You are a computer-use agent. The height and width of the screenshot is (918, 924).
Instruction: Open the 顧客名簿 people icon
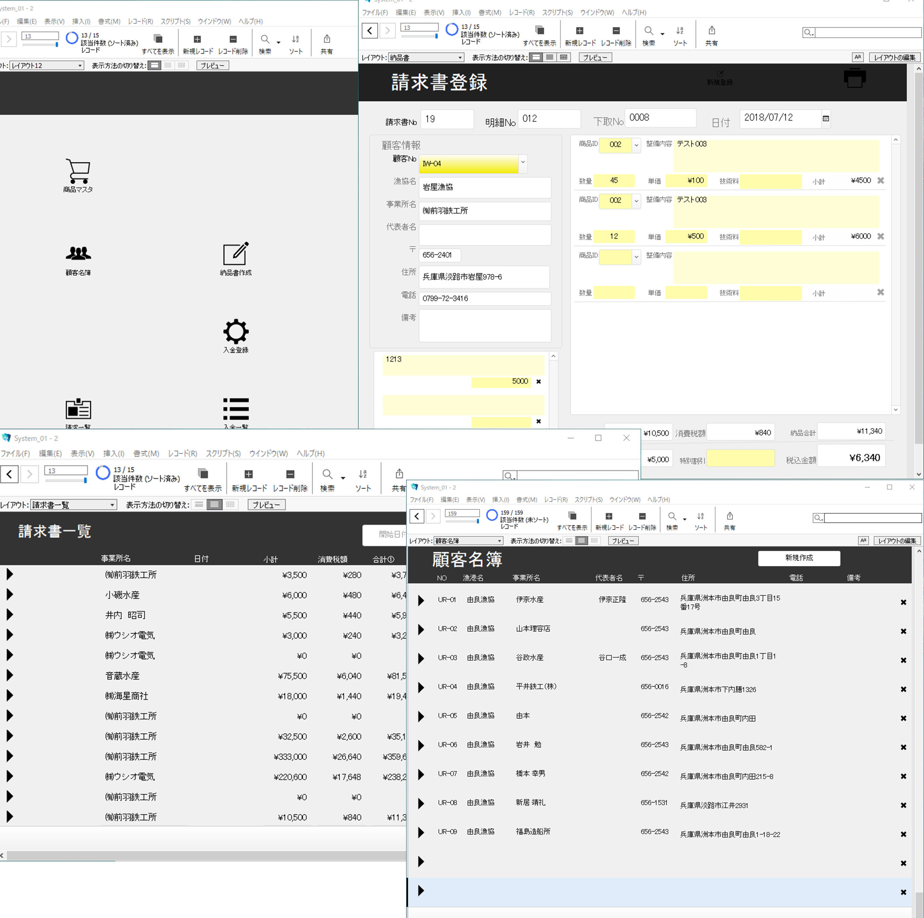click(78, 253)
